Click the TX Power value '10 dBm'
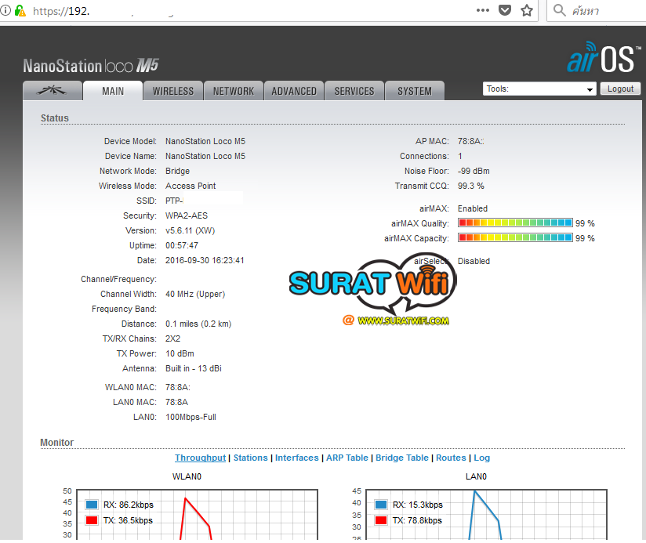The width and height of the screenshot is (646, 543). 180,353
